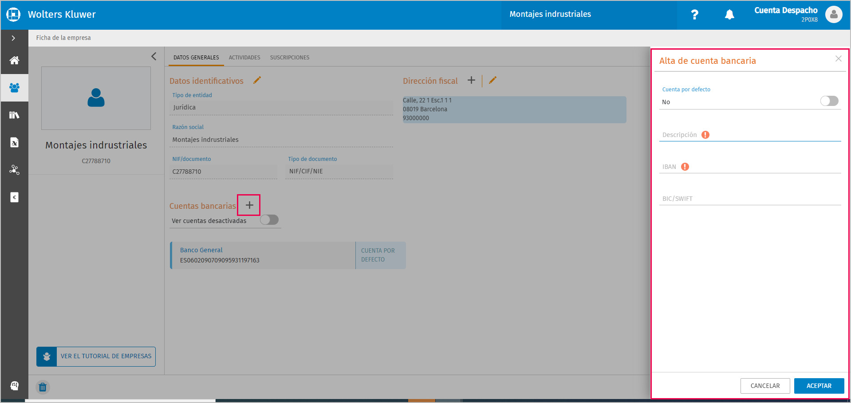Open the help question mark icon
Image resolution: width=851 pixels, height=403 pixels.
point(695,15)
